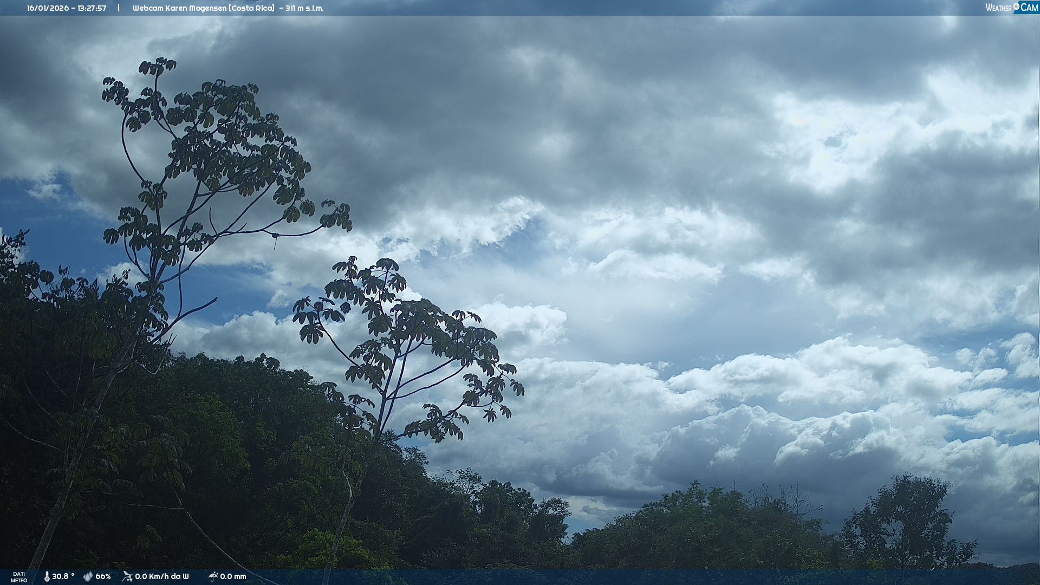
Task: Click the word Weather in the logo
Action: pos(998,8)
